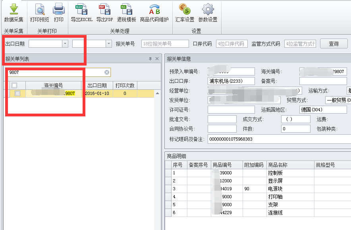Open the second export date dropdown

tap(108, 44)
